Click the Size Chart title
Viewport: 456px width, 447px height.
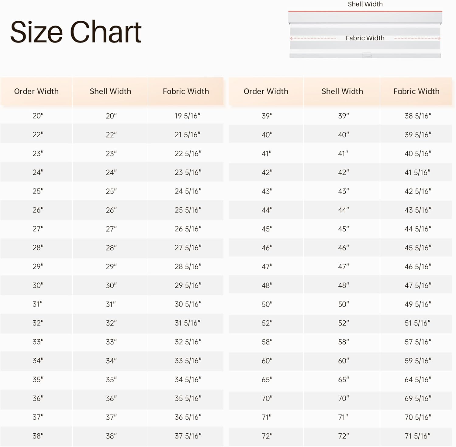click(76, 32)
